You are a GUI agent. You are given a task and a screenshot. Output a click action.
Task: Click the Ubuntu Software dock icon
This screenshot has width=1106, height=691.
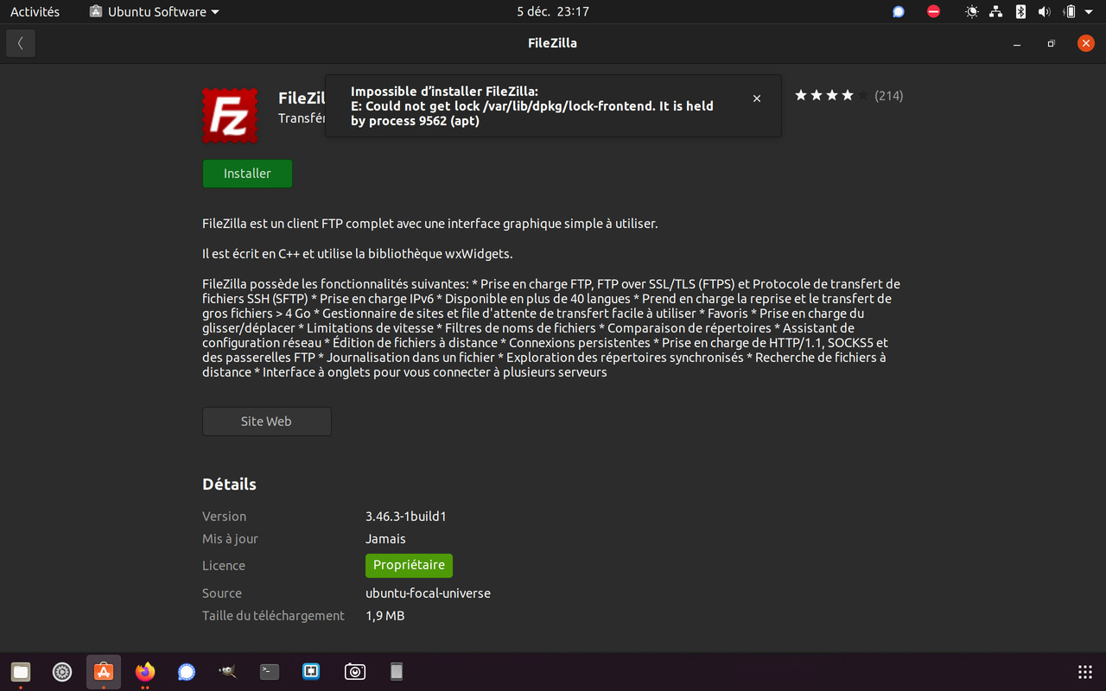click(103, 671)
